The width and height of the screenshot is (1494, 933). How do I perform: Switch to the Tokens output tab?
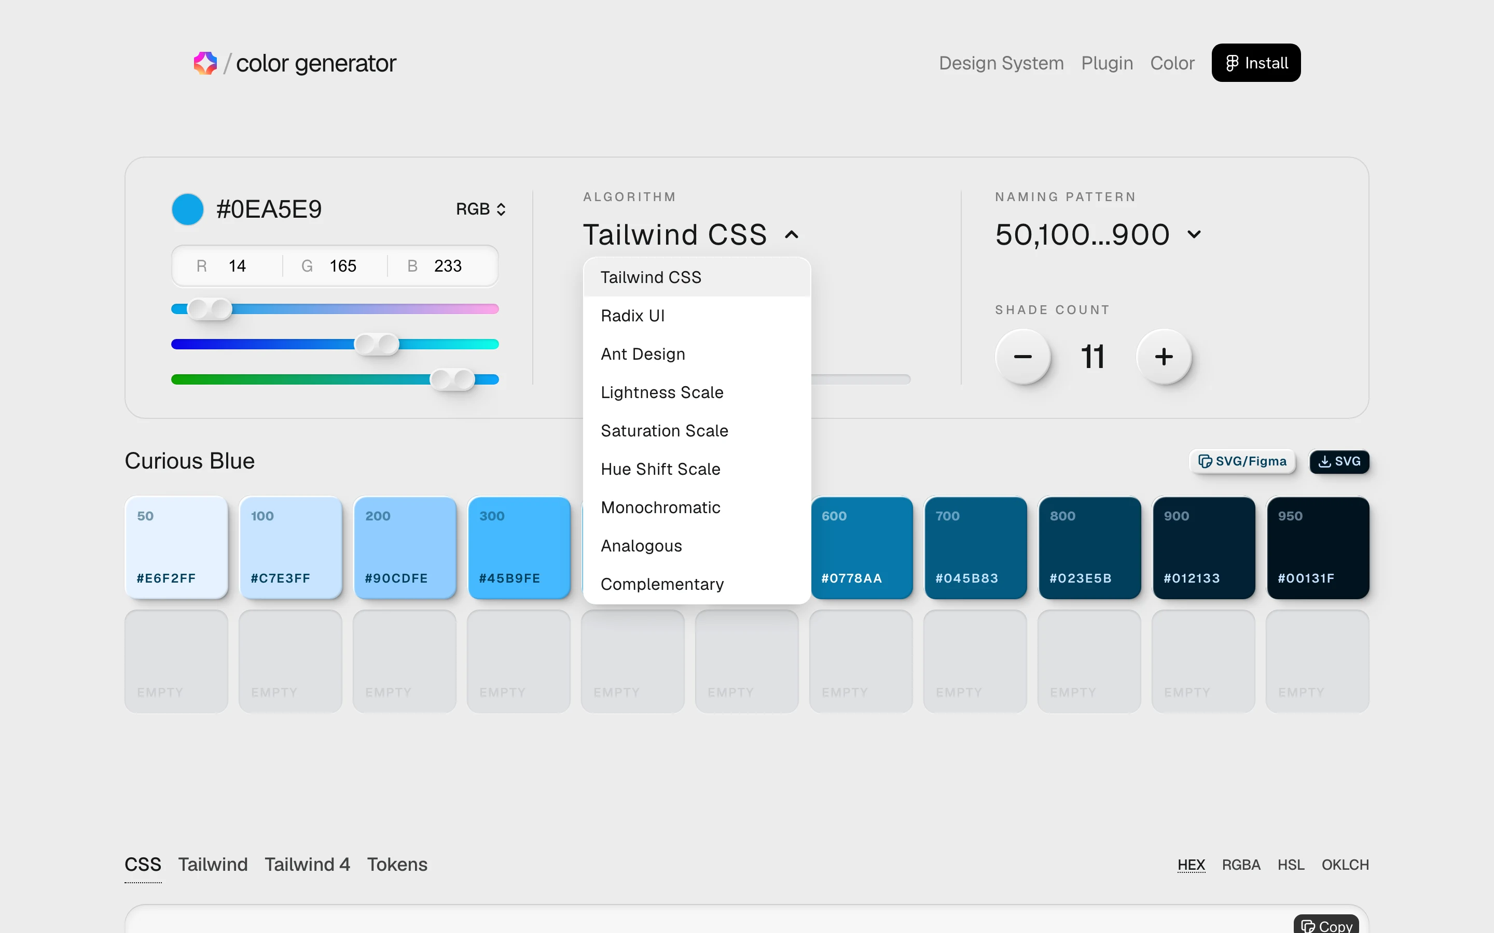click(x=397, y=865)
